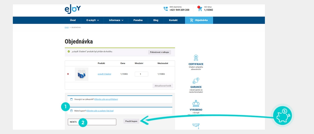Click the VYROBENO heading text
Viewport: 314px width, 134px height.
click(196, 110)
